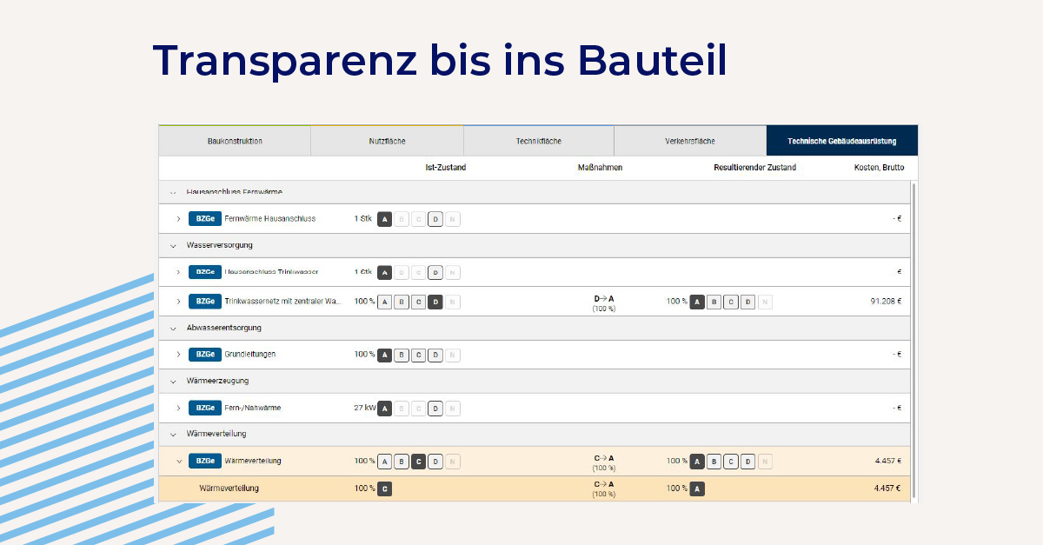The image size is (1043, 545).
Task: Select Trinkwassernetz resulting state A
Action: pos(697,302)
